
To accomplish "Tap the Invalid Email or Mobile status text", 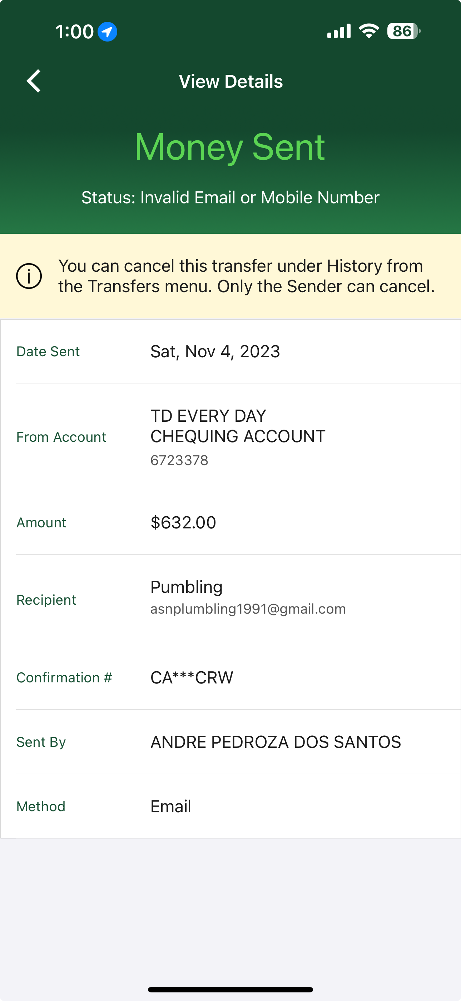I will [x=230, y=197].
